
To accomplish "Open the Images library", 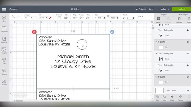I will point(4,50).
